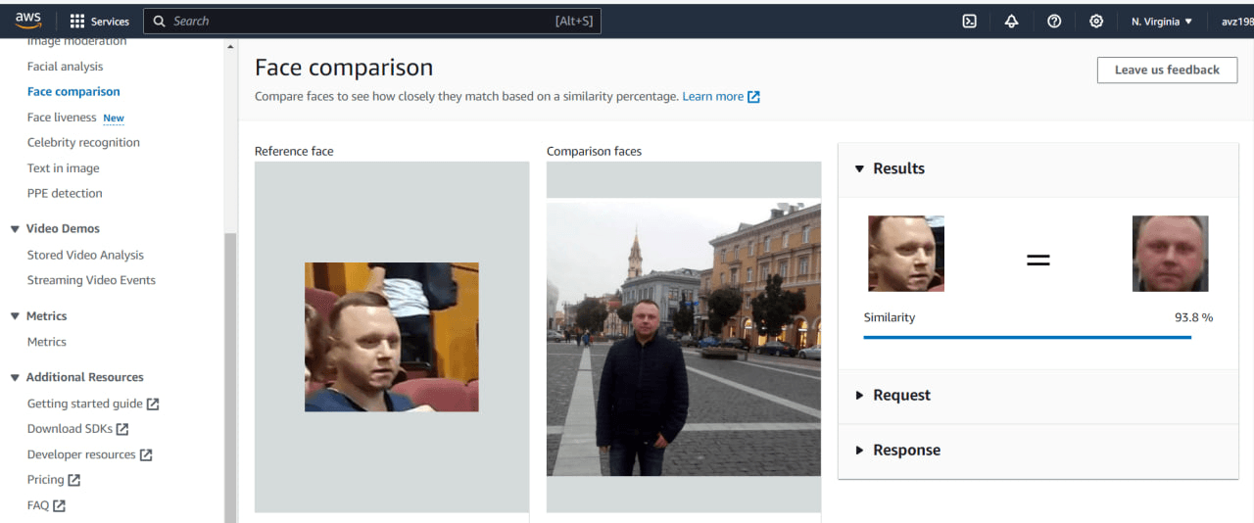Viewport: 1254px width, 523px height.
Task: Click external link icon next to Pricing
Action: (x=74, y=480)
